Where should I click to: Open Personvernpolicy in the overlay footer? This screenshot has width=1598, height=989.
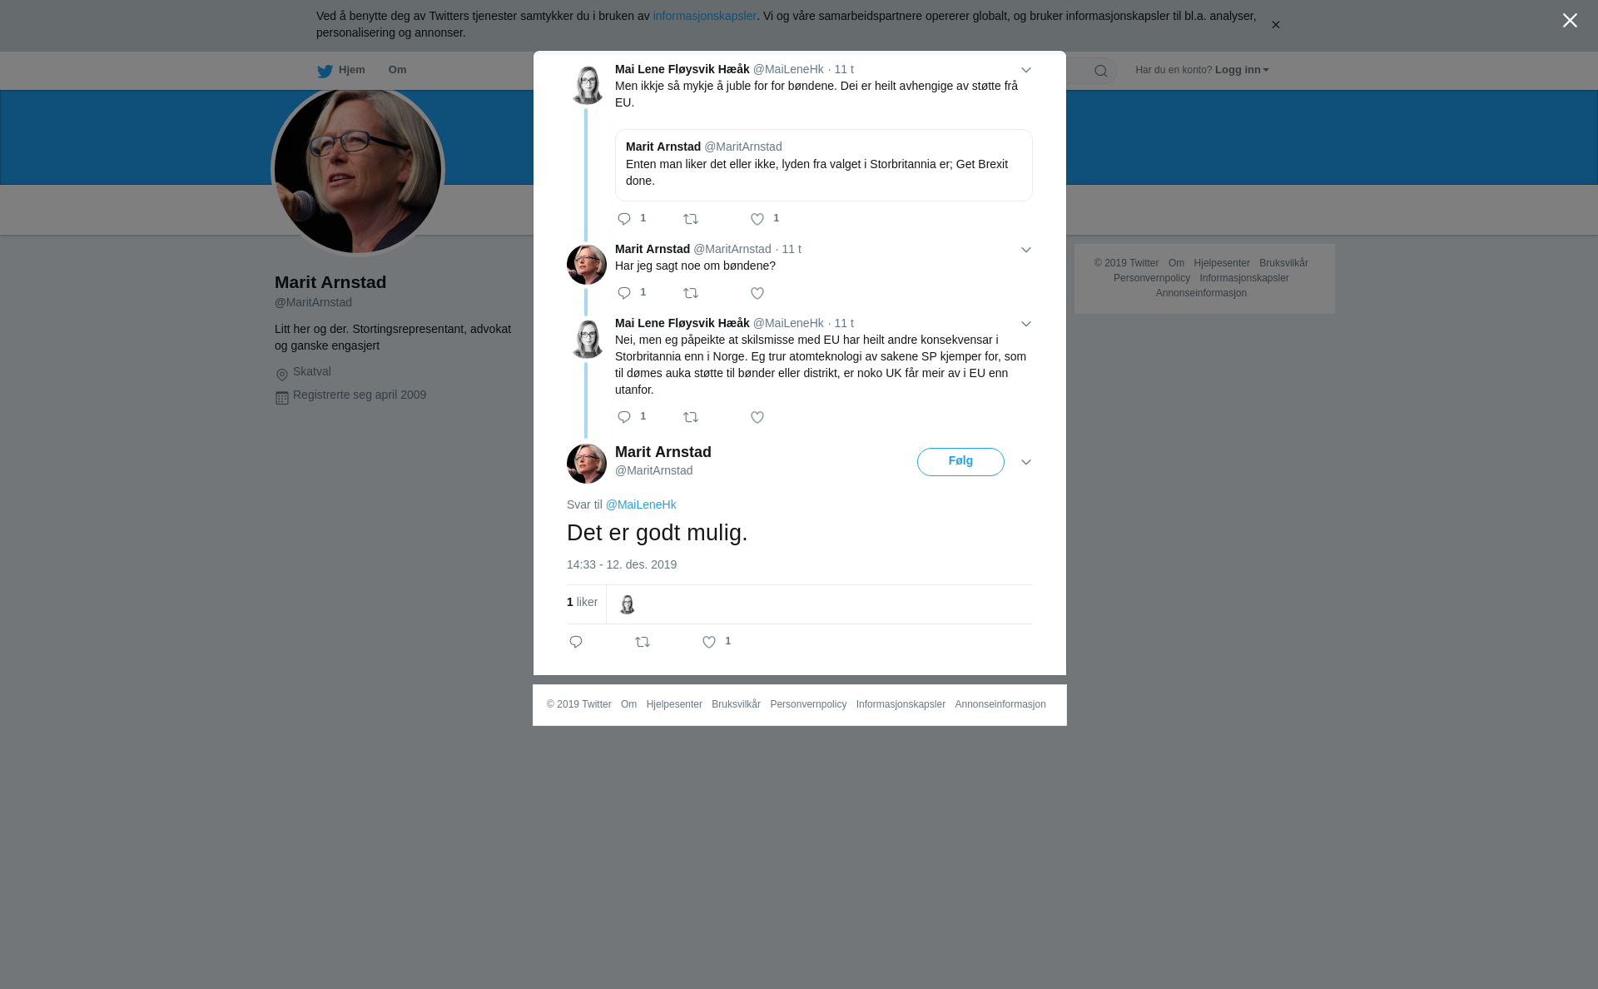pos(808,704)
